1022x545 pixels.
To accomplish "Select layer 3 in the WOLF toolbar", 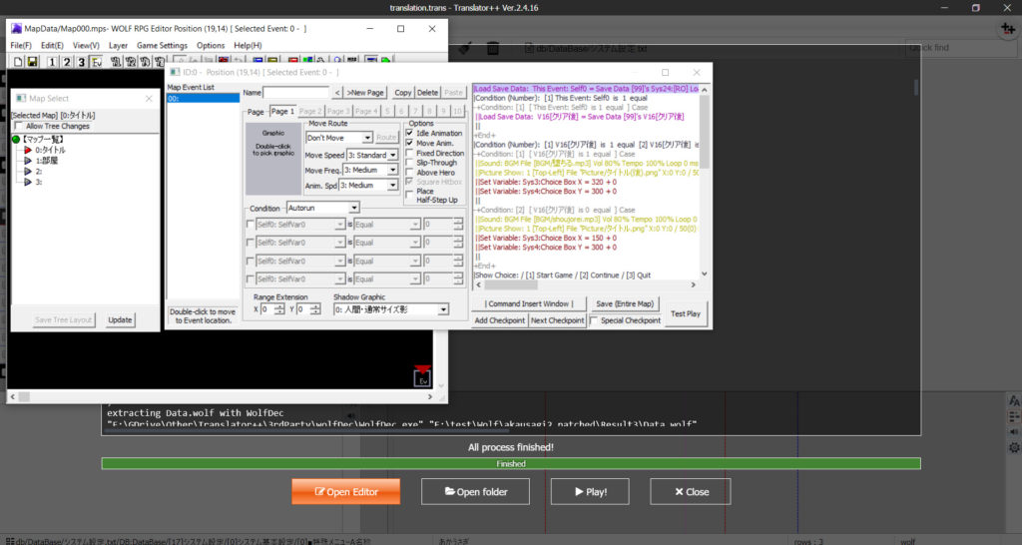I will point(82,61).
